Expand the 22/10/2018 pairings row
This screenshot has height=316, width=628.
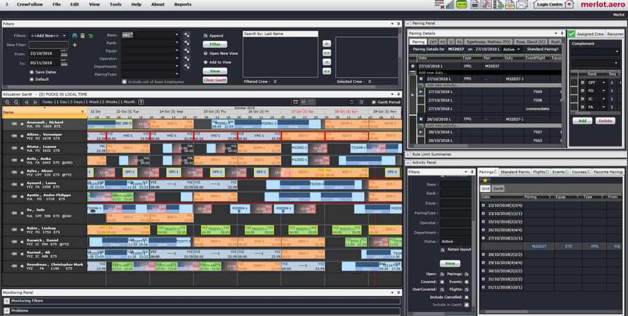pyautogui.click(x=483, y=205)
